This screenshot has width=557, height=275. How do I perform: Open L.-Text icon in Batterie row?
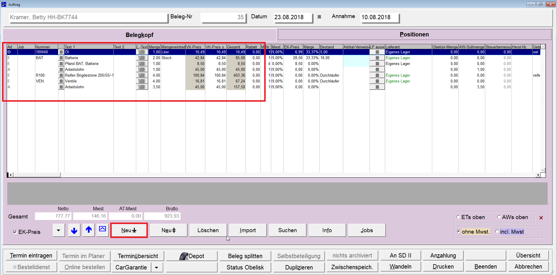[x=142, y=58]
